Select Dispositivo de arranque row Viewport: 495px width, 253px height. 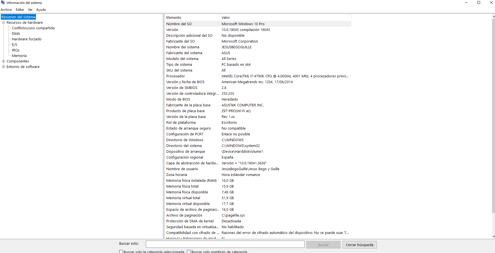click(x=258, y=152)
